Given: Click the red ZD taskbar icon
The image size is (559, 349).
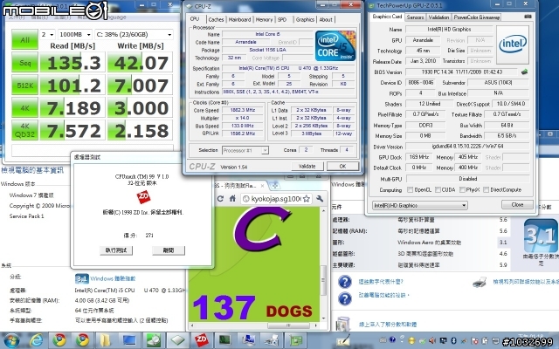Looking at the screenshot, I should pos(201,340).
